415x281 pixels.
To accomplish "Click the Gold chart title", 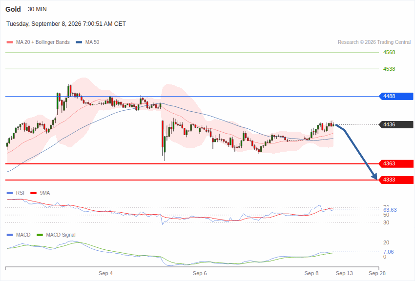I will [13, 9].
